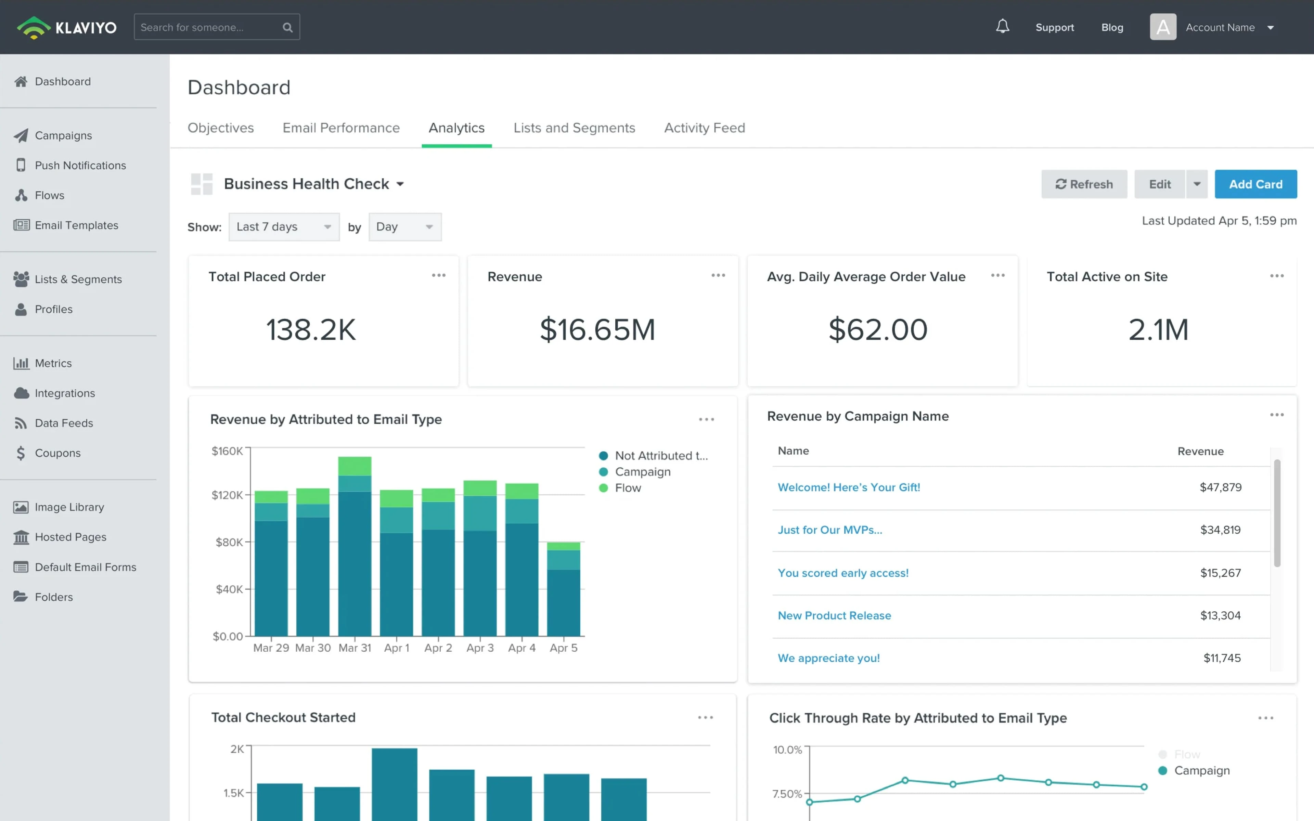Screen dimensions: 1314x821
Task: Expand the Last 7 days dropdown
Action: click(x=284, y=227)
